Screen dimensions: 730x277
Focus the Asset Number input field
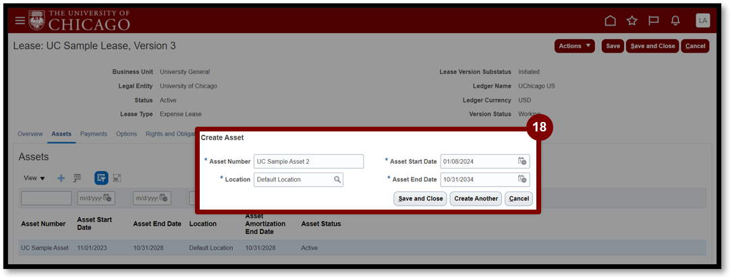pos(309,161)
